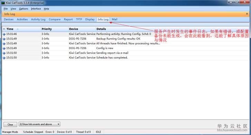
Task: Select the 15:31:46 time cell
Action: pyautogui.click(x=11, y=34)
